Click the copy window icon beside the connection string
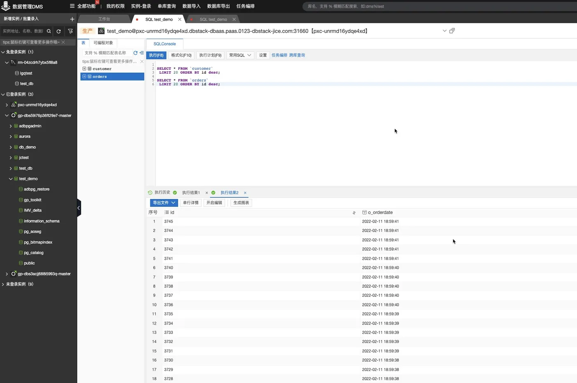 pyautogui.click(x=452, y=31)
